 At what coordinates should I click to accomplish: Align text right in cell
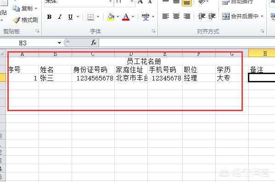[187, 16]
